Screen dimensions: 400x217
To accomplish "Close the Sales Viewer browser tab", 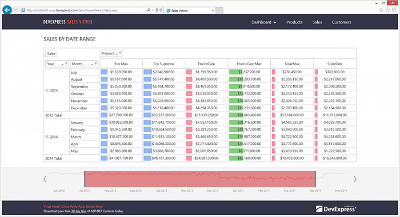I will tap(213, 10).
